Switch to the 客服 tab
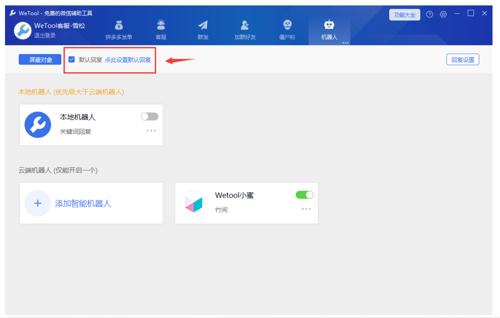The height and width of the screenshot is (318, 500). [x=161, y=30]
